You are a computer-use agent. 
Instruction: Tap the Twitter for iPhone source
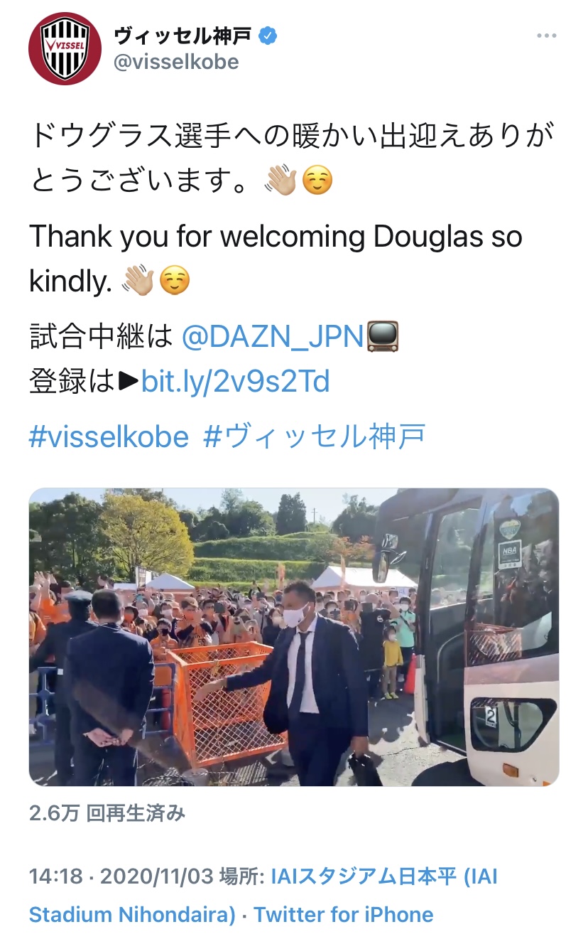pos(344,913)
